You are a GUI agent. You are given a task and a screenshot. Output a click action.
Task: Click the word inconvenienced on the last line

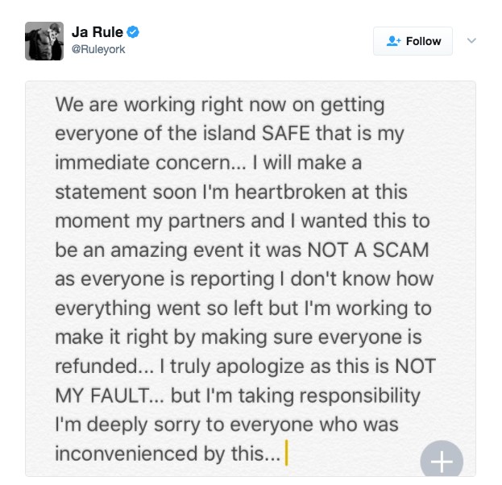point(127,454)
